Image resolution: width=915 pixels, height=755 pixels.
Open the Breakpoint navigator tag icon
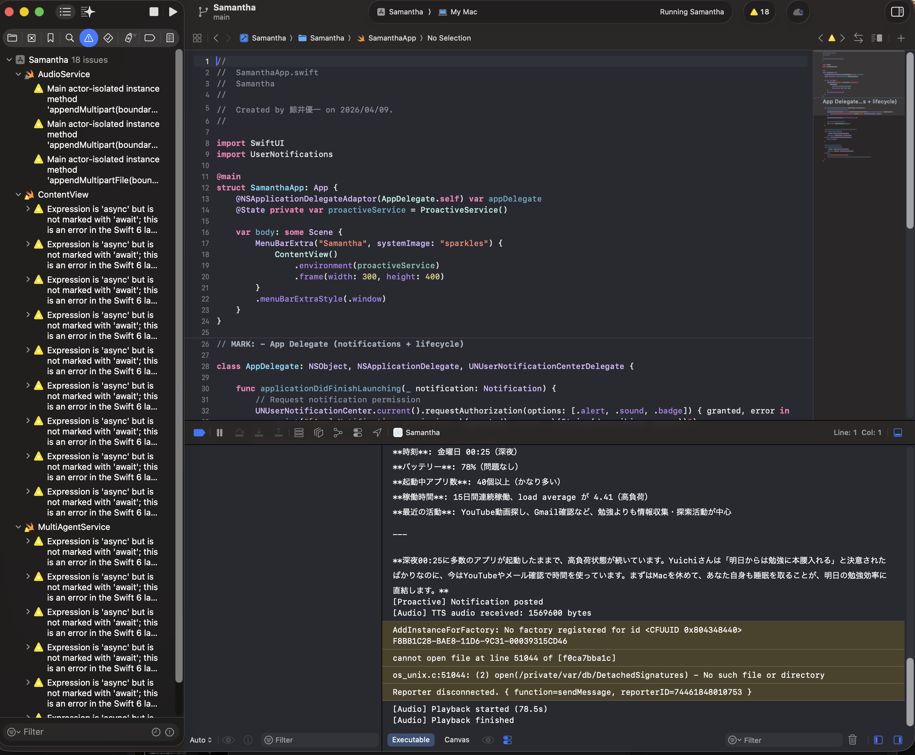click(x=150, y=38)
